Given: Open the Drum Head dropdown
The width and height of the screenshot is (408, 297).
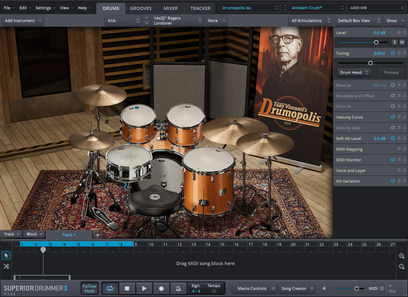Looking at the screenshot, I should [x=354, y=72].
